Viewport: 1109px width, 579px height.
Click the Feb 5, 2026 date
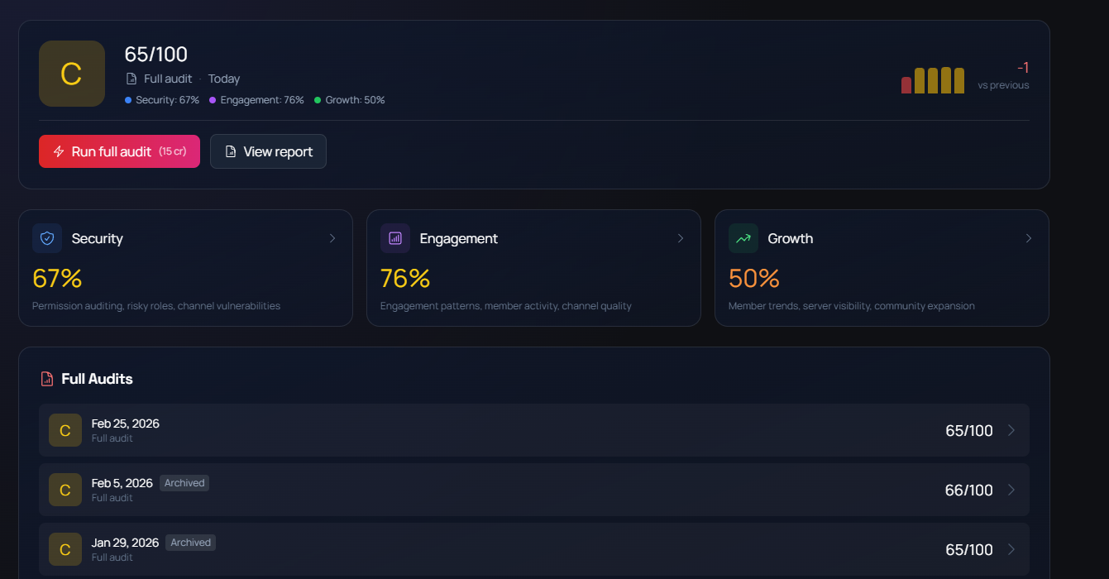coord(122,483)
